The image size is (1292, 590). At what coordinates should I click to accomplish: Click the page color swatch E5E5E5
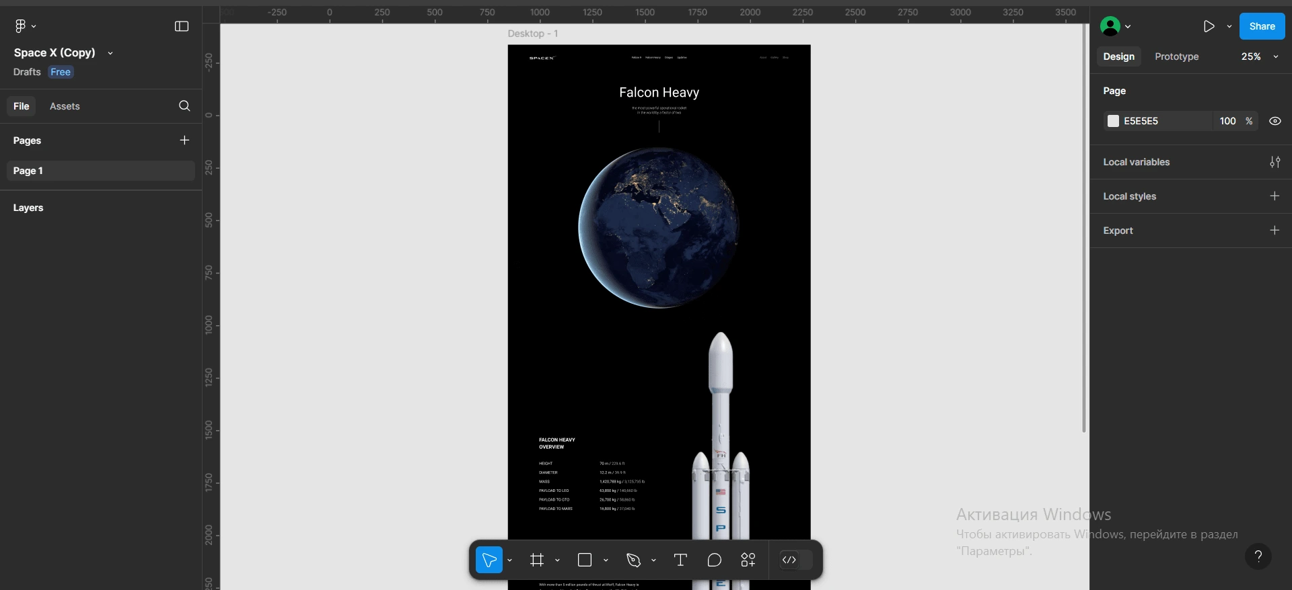point(1113,121)
